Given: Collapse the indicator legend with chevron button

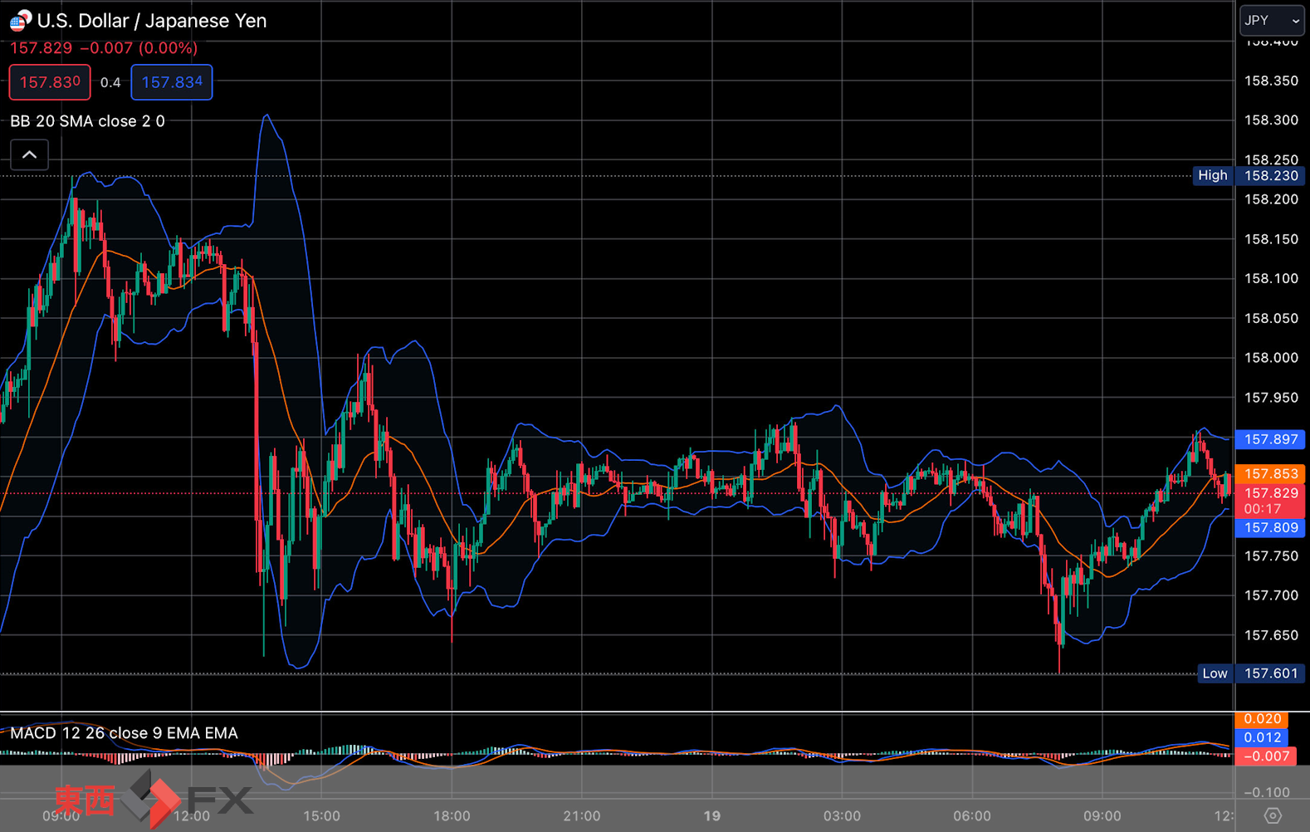Looking at the screenshot, I should 29,154.
